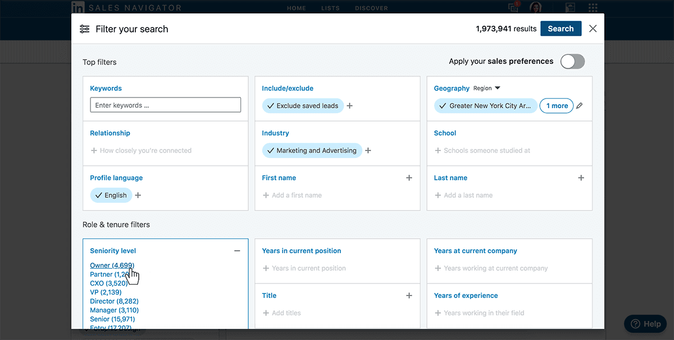Remove the Exclude saved leads filter chip

click(x=302, y=105)
